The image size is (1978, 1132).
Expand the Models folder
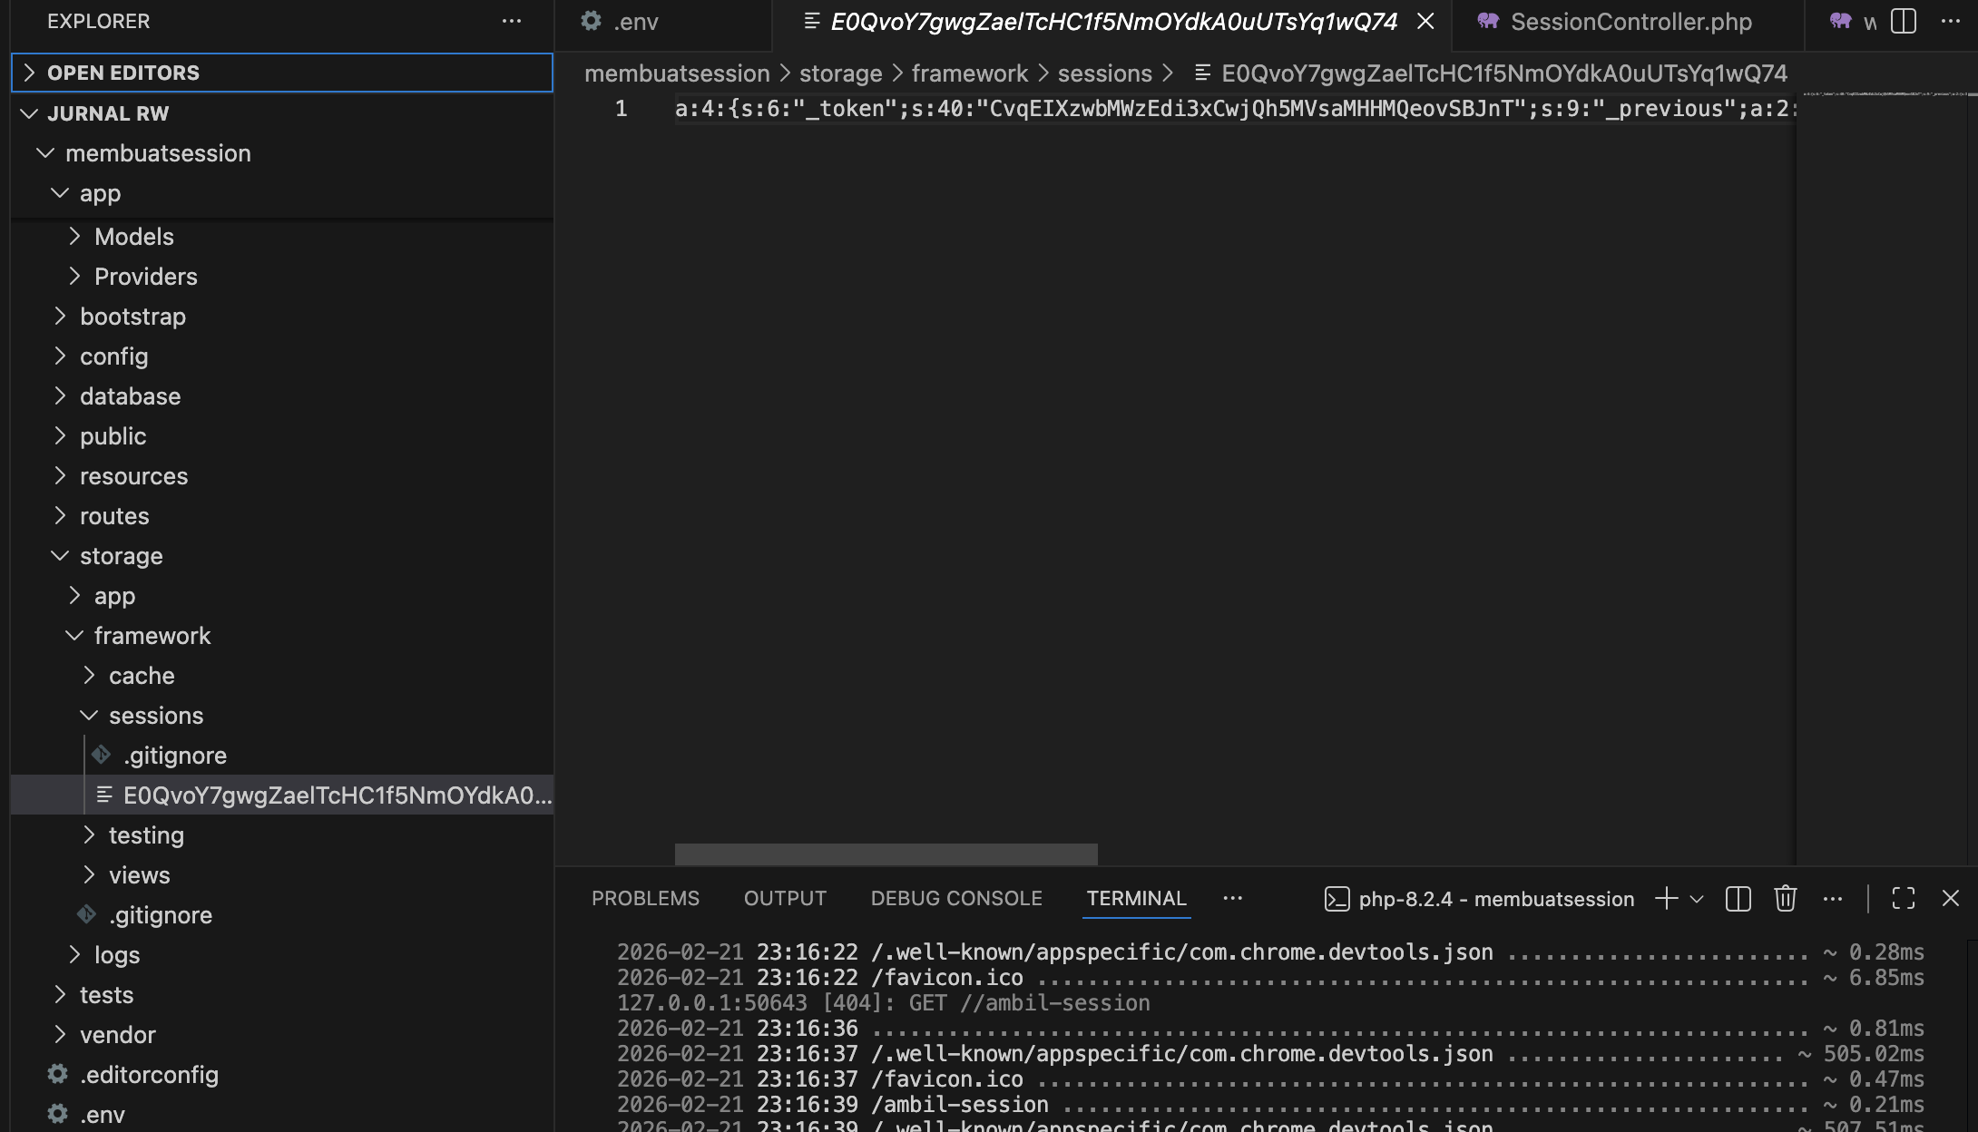point(133,237)
